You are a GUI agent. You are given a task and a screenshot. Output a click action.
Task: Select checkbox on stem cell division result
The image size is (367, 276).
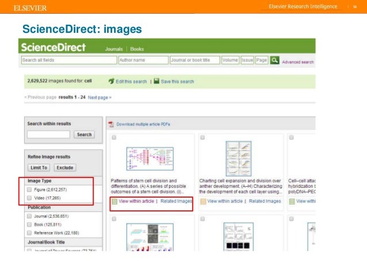(x=114, y=137)
